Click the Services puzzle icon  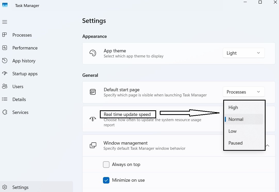pos(5,112)
